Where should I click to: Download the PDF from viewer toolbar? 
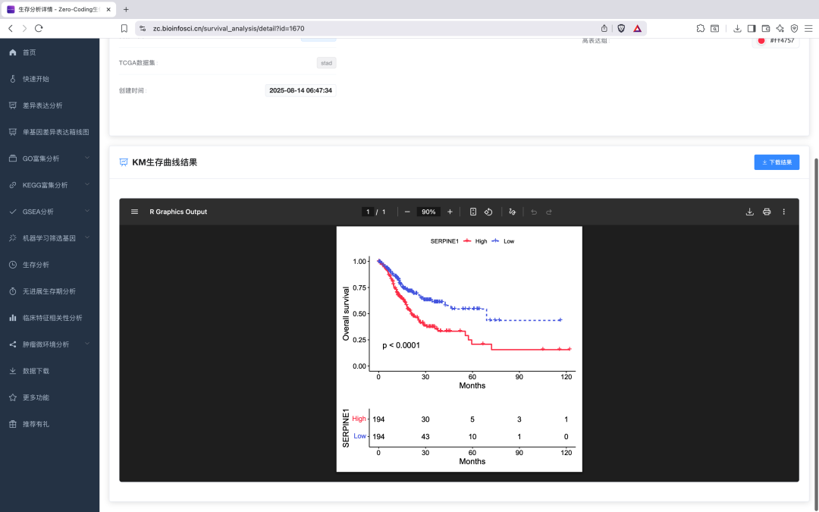750,212
